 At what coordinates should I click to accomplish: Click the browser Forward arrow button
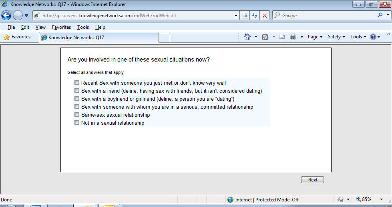point(18,16)
